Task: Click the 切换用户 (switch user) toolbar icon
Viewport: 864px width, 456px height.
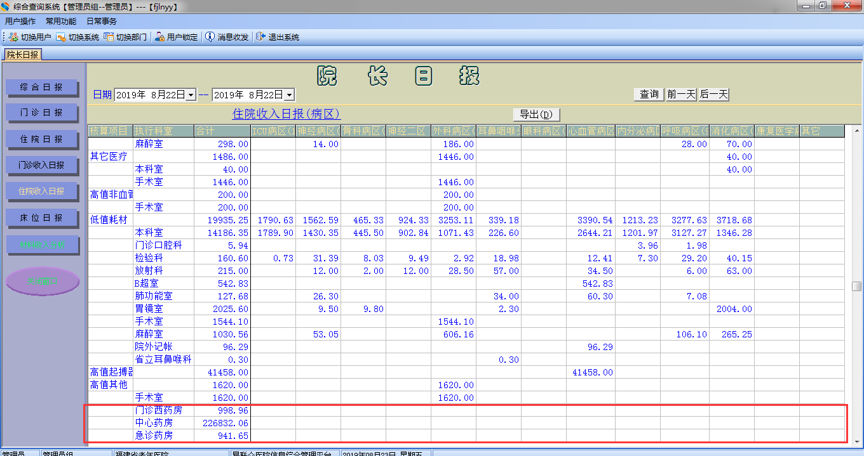Action: click(x=13, y=37)
